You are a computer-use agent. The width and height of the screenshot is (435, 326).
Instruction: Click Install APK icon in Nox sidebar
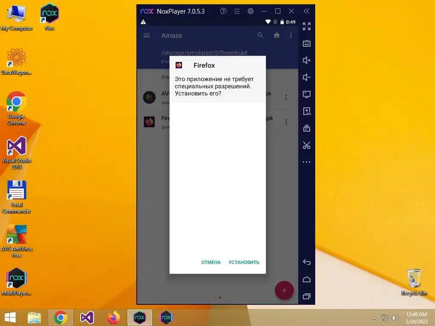307,111
